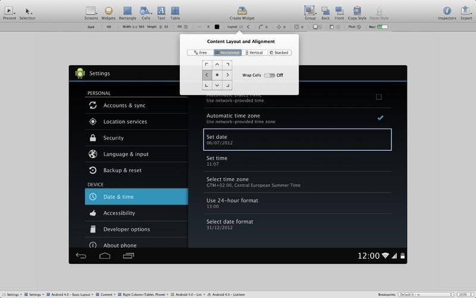Screen dimensions: 476x298
Task: Click the Right Column breadcrumb
Action: (142, 294)
